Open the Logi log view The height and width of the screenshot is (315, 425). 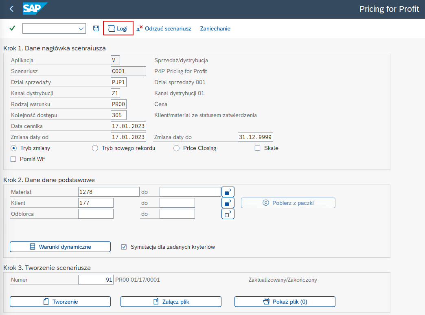pos(118,28)
